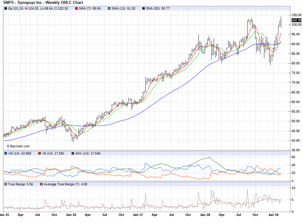Click the True Range: 5.56 label
Image resolution: width=303 pixels, height=224 pixels.
click(x=20, y=184)
